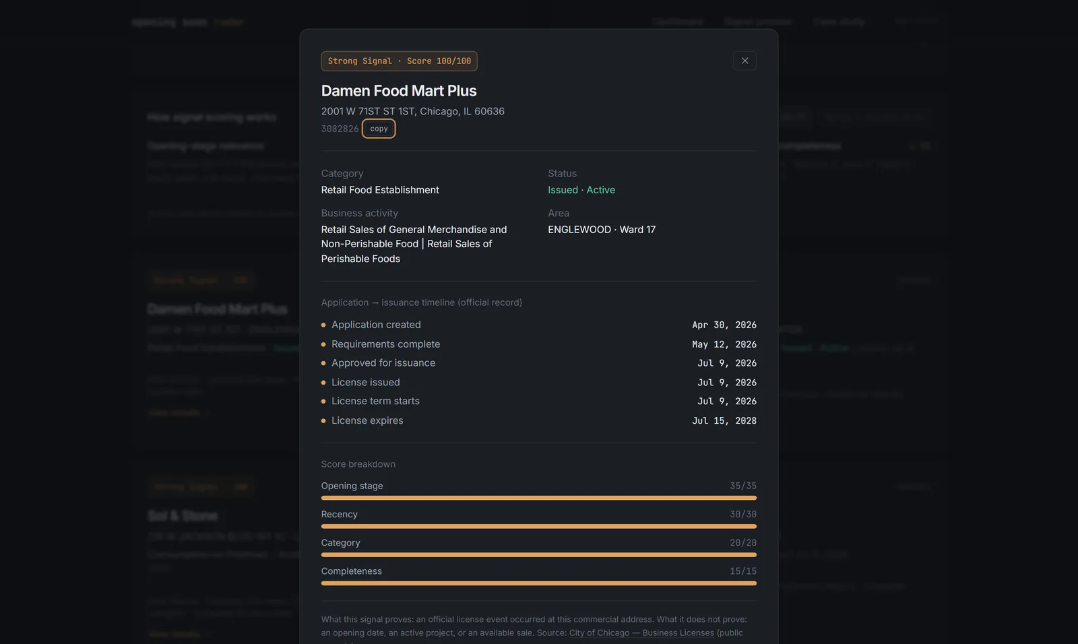Click the Apr 30, 2026 date
Viewport: 1078px width, 644px height.
pos(724,325)
